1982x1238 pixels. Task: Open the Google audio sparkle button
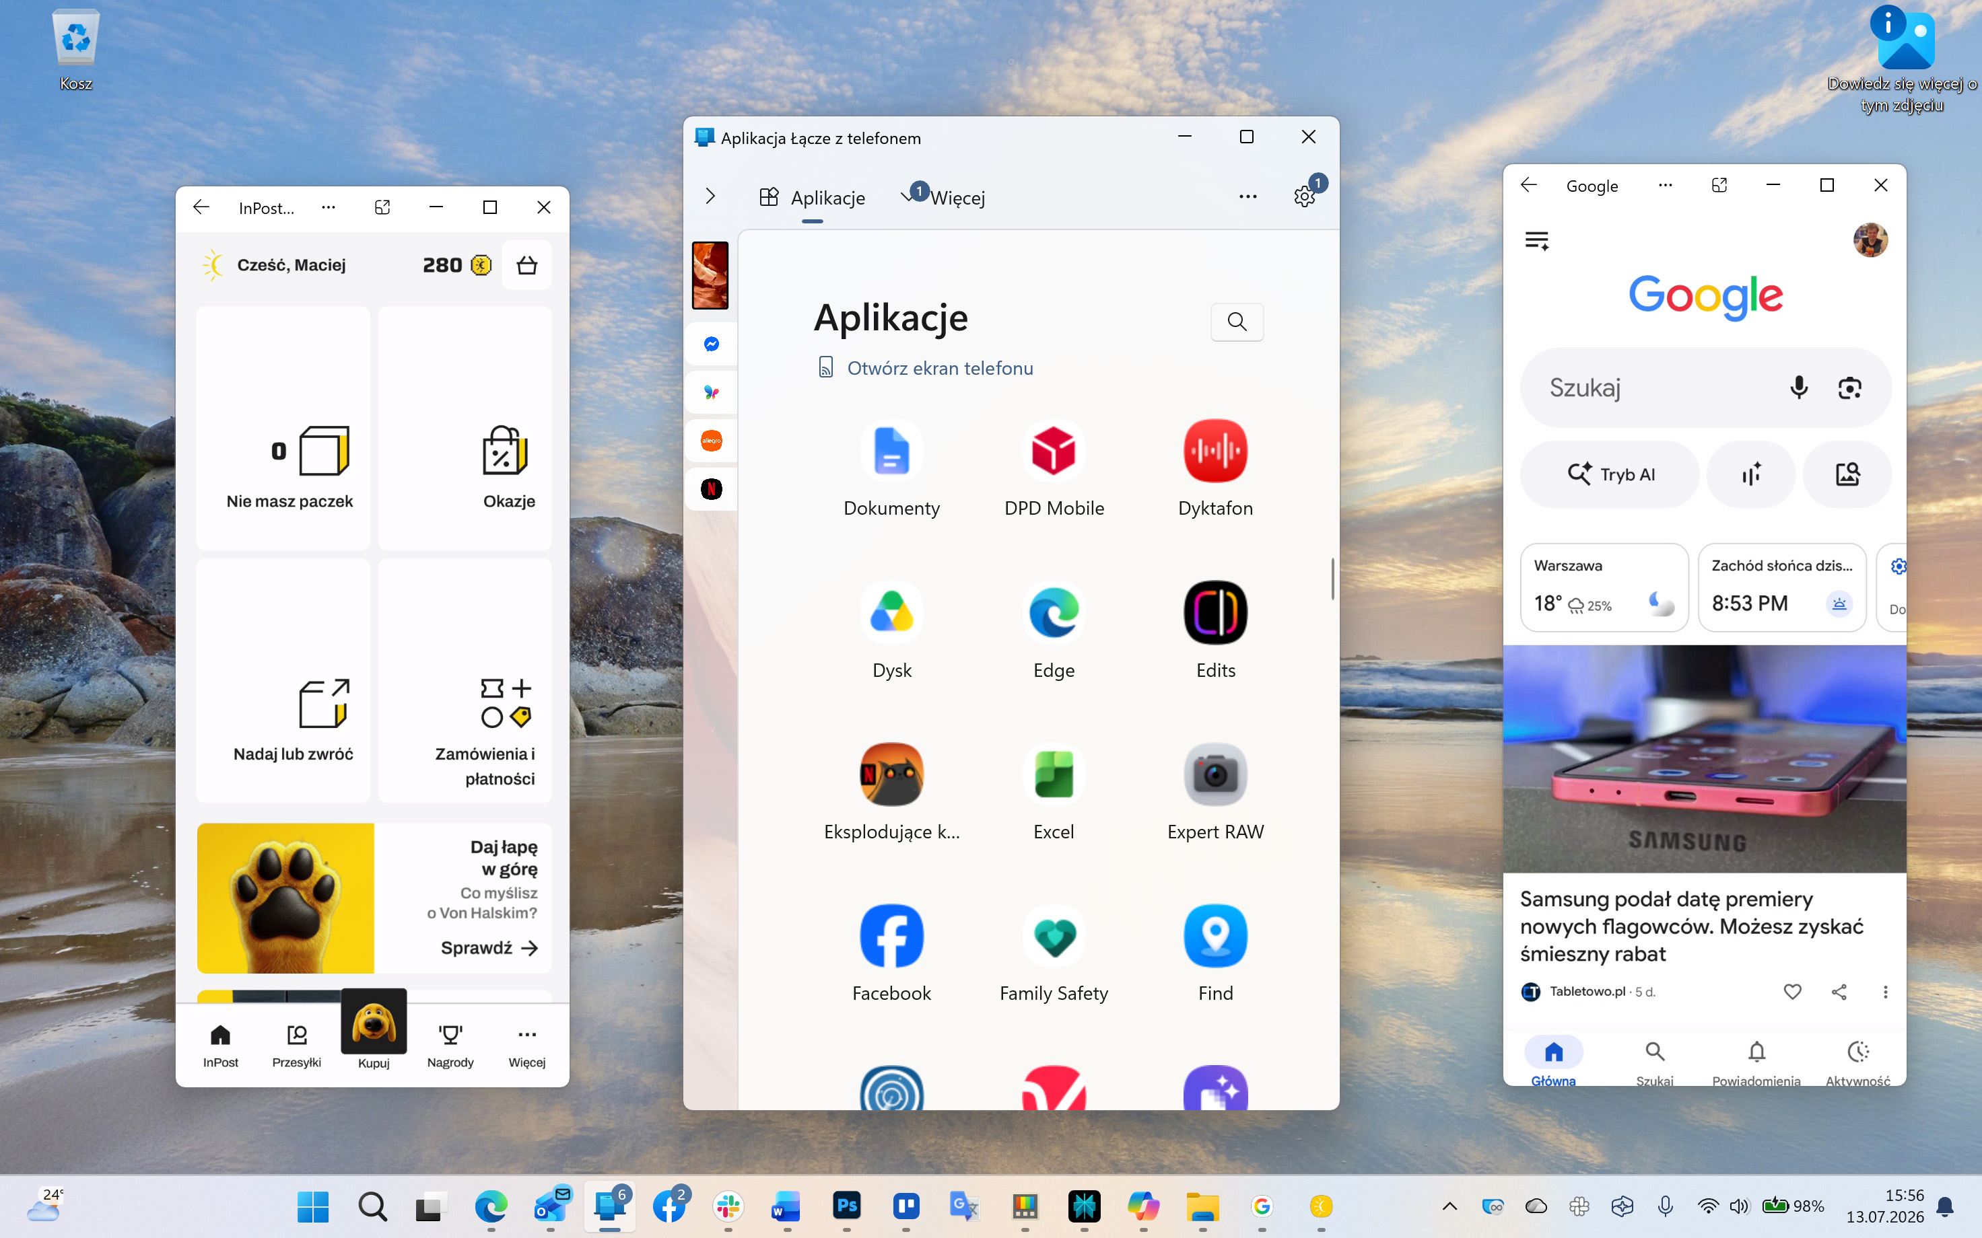point(1751,474)
